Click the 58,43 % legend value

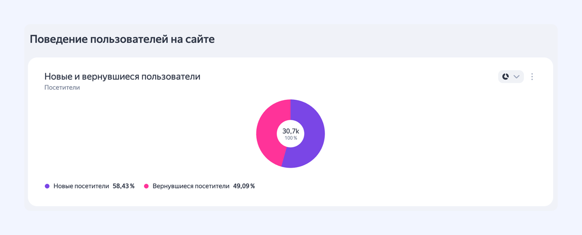coord(123,186)
